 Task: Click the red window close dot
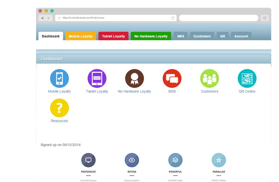40,11
